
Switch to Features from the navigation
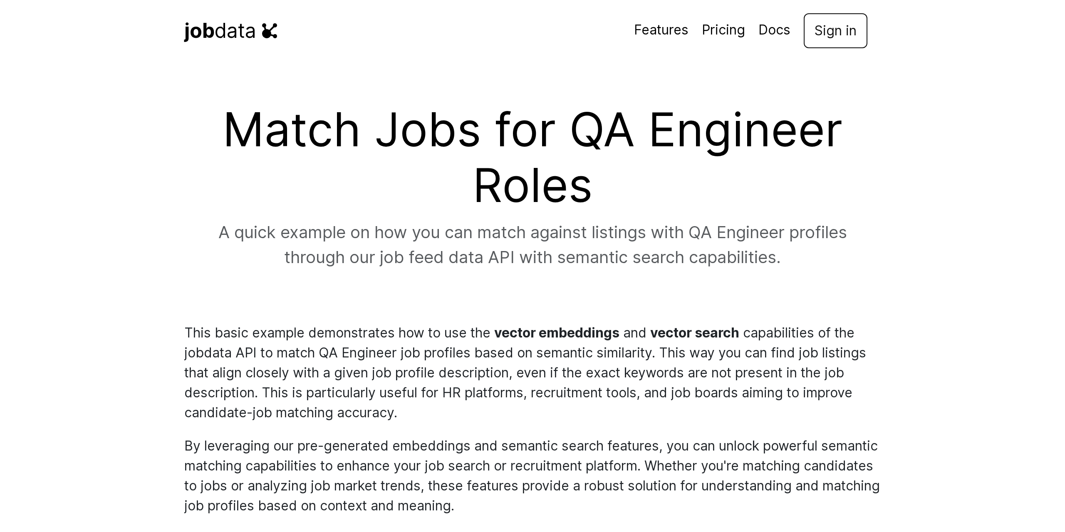(x=661, y=30)
